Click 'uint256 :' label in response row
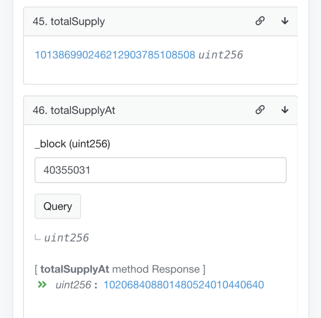Screen dimensions: 321x318 [x=76, y=285]
